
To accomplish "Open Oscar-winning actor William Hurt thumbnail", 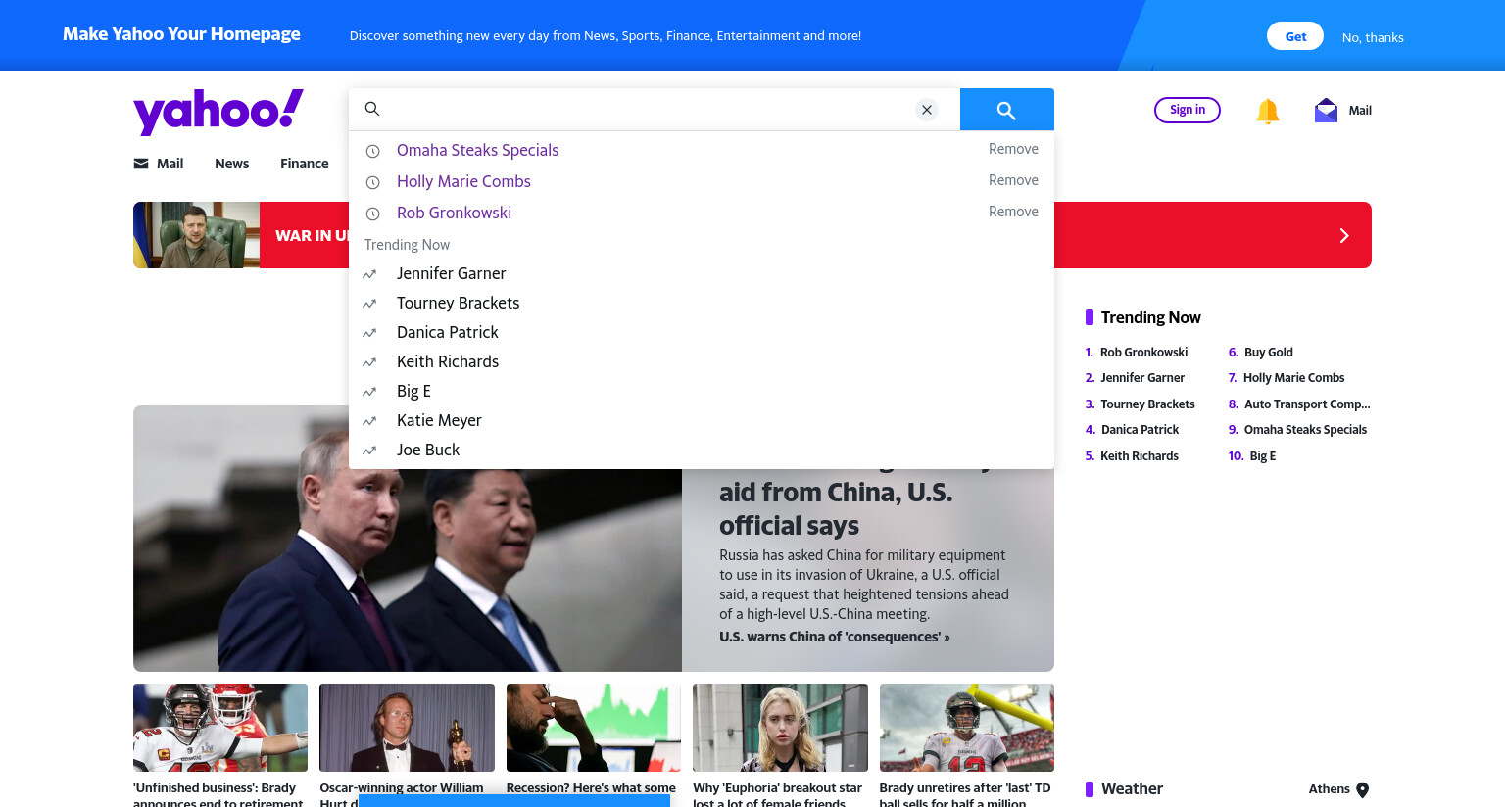I will pos(407,728).
